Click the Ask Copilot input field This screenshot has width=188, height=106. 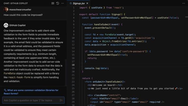tap(33, 100)
